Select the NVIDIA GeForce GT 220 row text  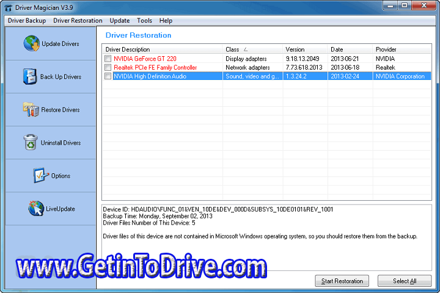[x=145, y=59]
